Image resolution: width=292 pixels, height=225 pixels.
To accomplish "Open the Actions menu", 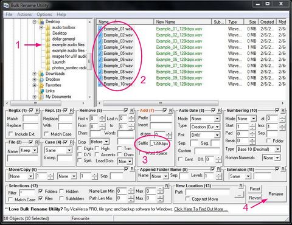I will pyautogui.click(x=24, y=15).
